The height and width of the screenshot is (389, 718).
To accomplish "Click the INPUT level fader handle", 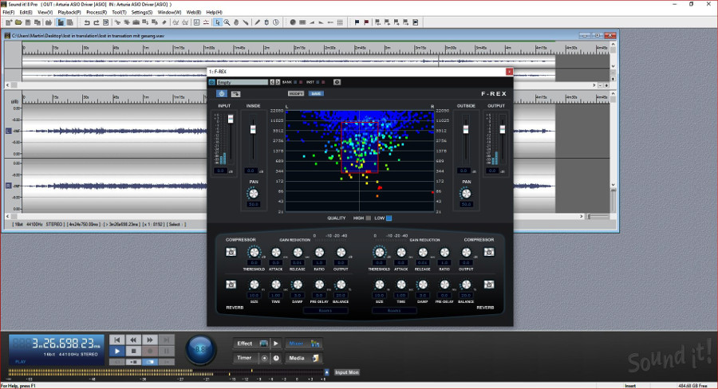I will [x=231, y=119].
